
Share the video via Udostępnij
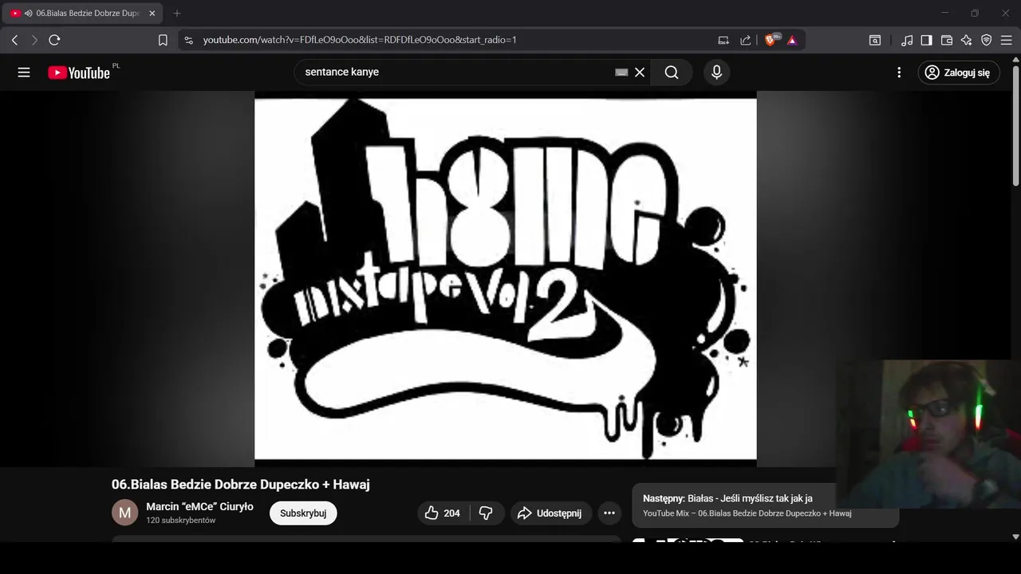(550, 513)
